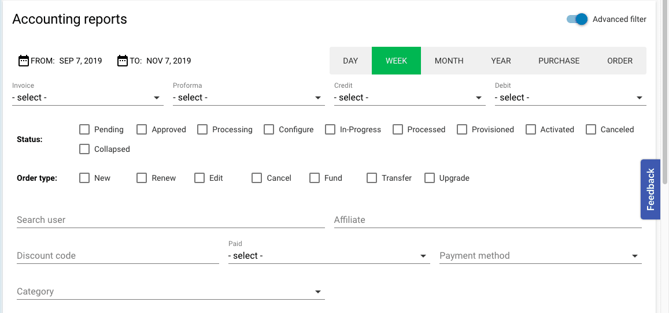The image size is (669, 313).
Task: Click the Search user input field
Action: pos(170,220)
